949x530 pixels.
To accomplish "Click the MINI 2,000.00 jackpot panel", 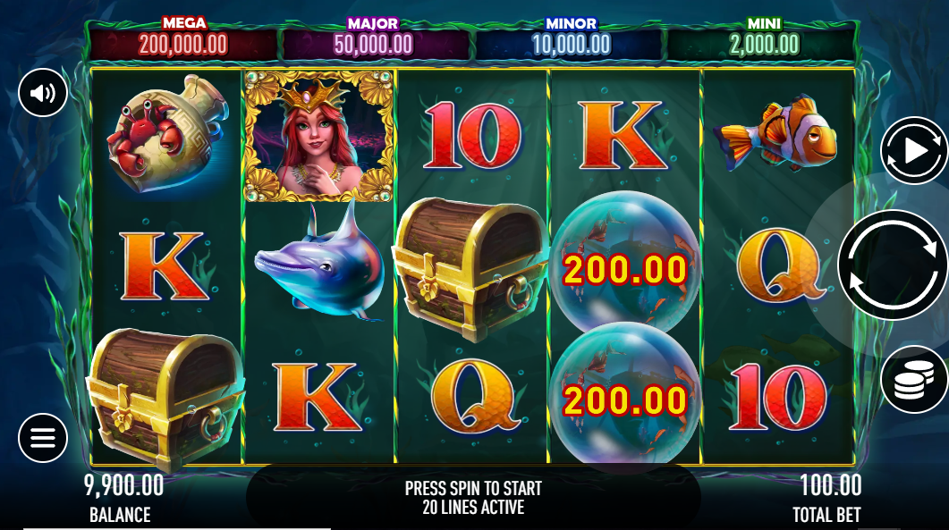I will [763, 38].
